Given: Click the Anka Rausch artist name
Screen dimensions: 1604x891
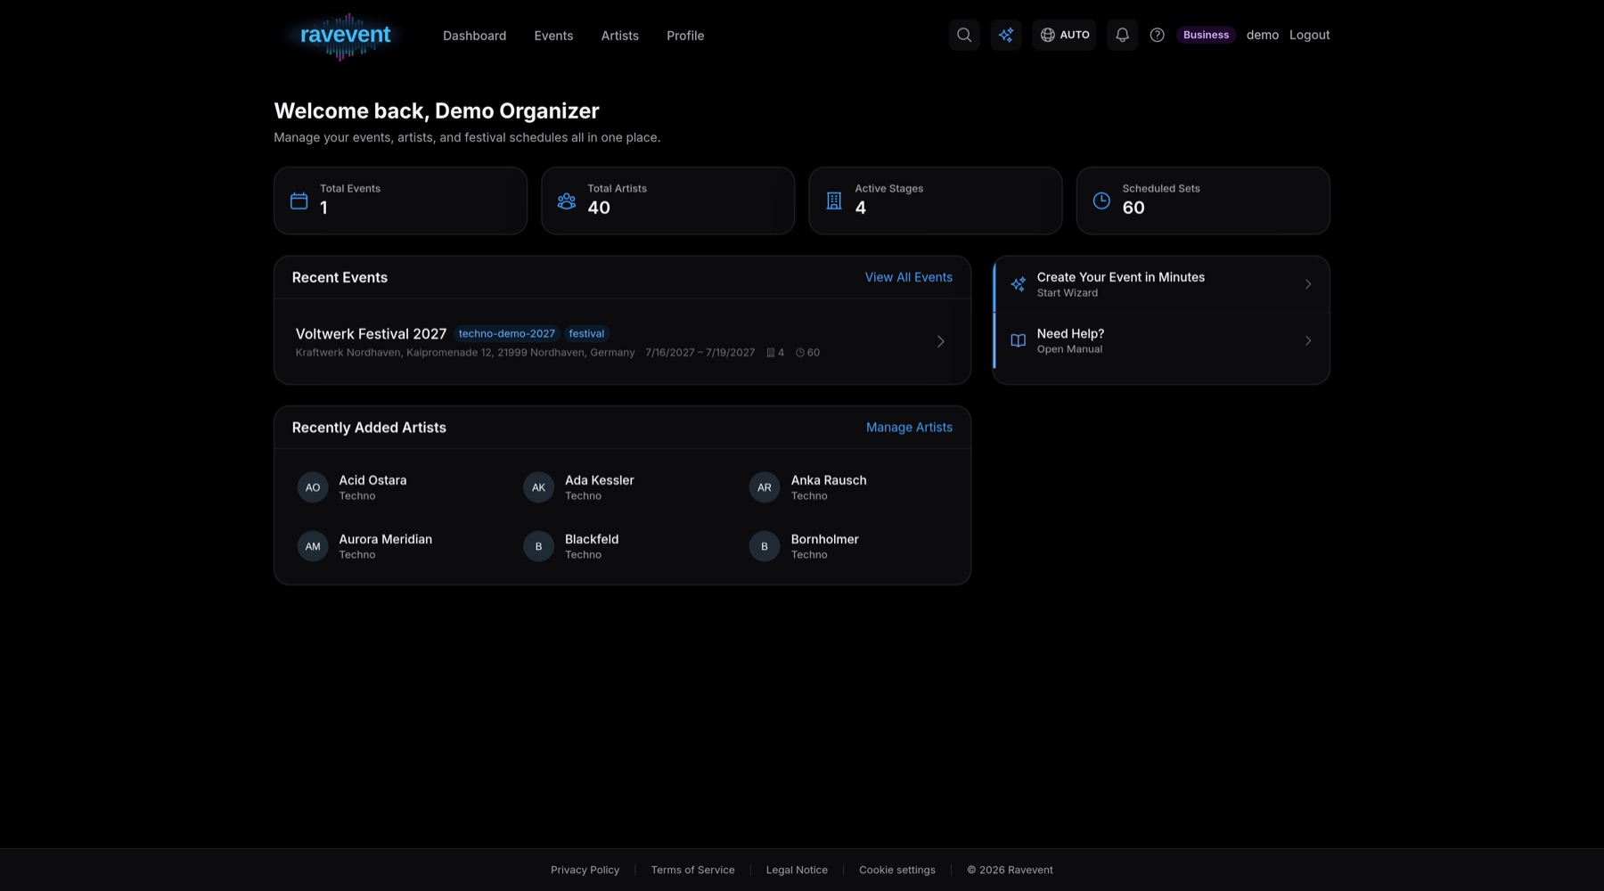Looking at the screenshot, I should tap(829, 480).
